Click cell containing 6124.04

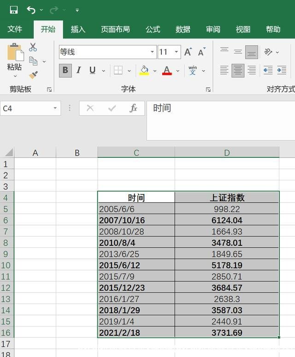pos(227,220)
